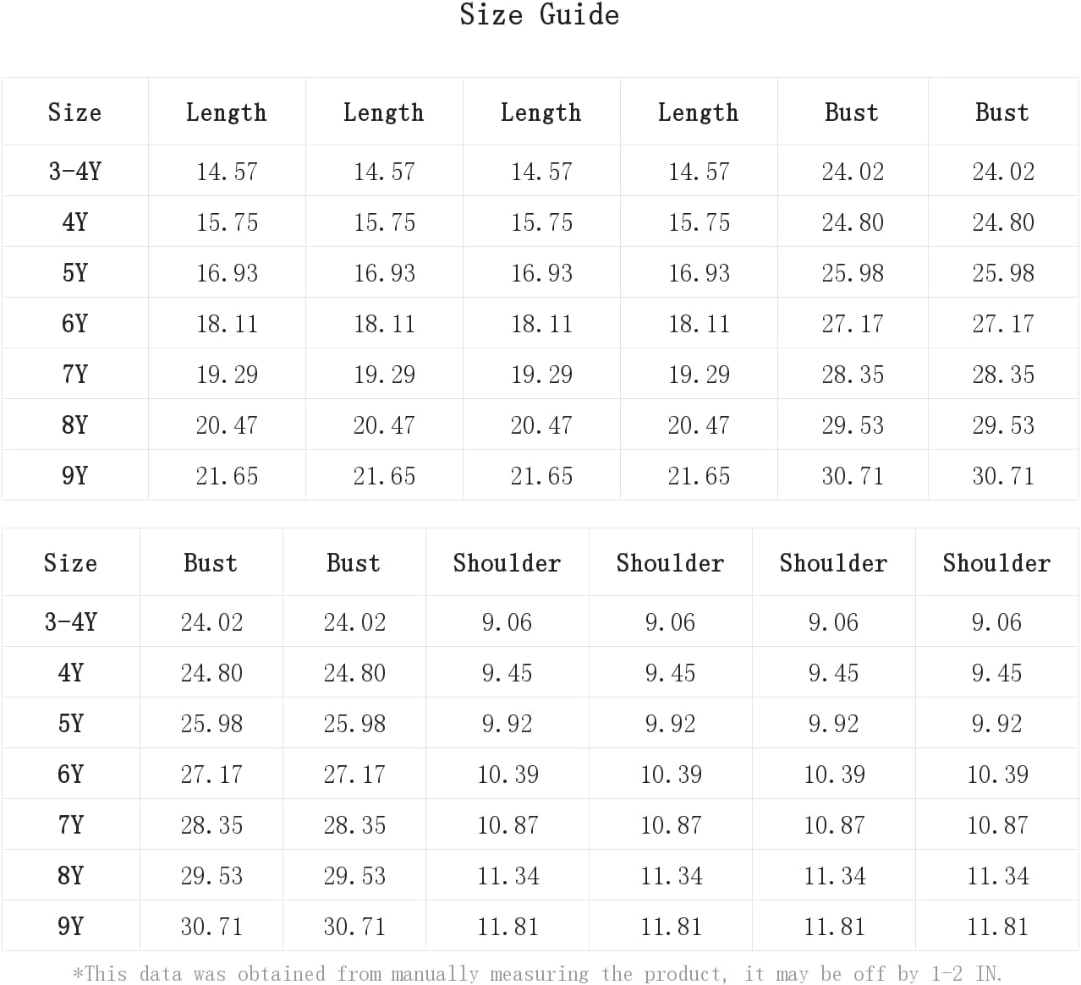Image resolution: width=1081 pixels, height=985 pixels.
Task: Click the first Shoulder column header
Action: click(508, 563)
